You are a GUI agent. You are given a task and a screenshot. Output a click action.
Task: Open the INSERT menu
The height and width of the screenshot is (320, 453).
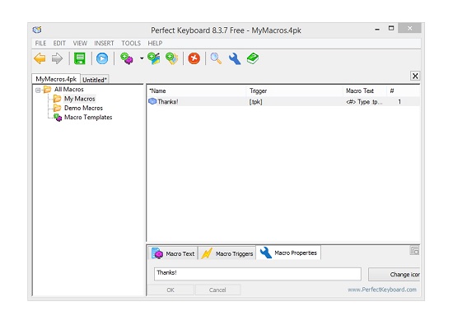[104, 44]
